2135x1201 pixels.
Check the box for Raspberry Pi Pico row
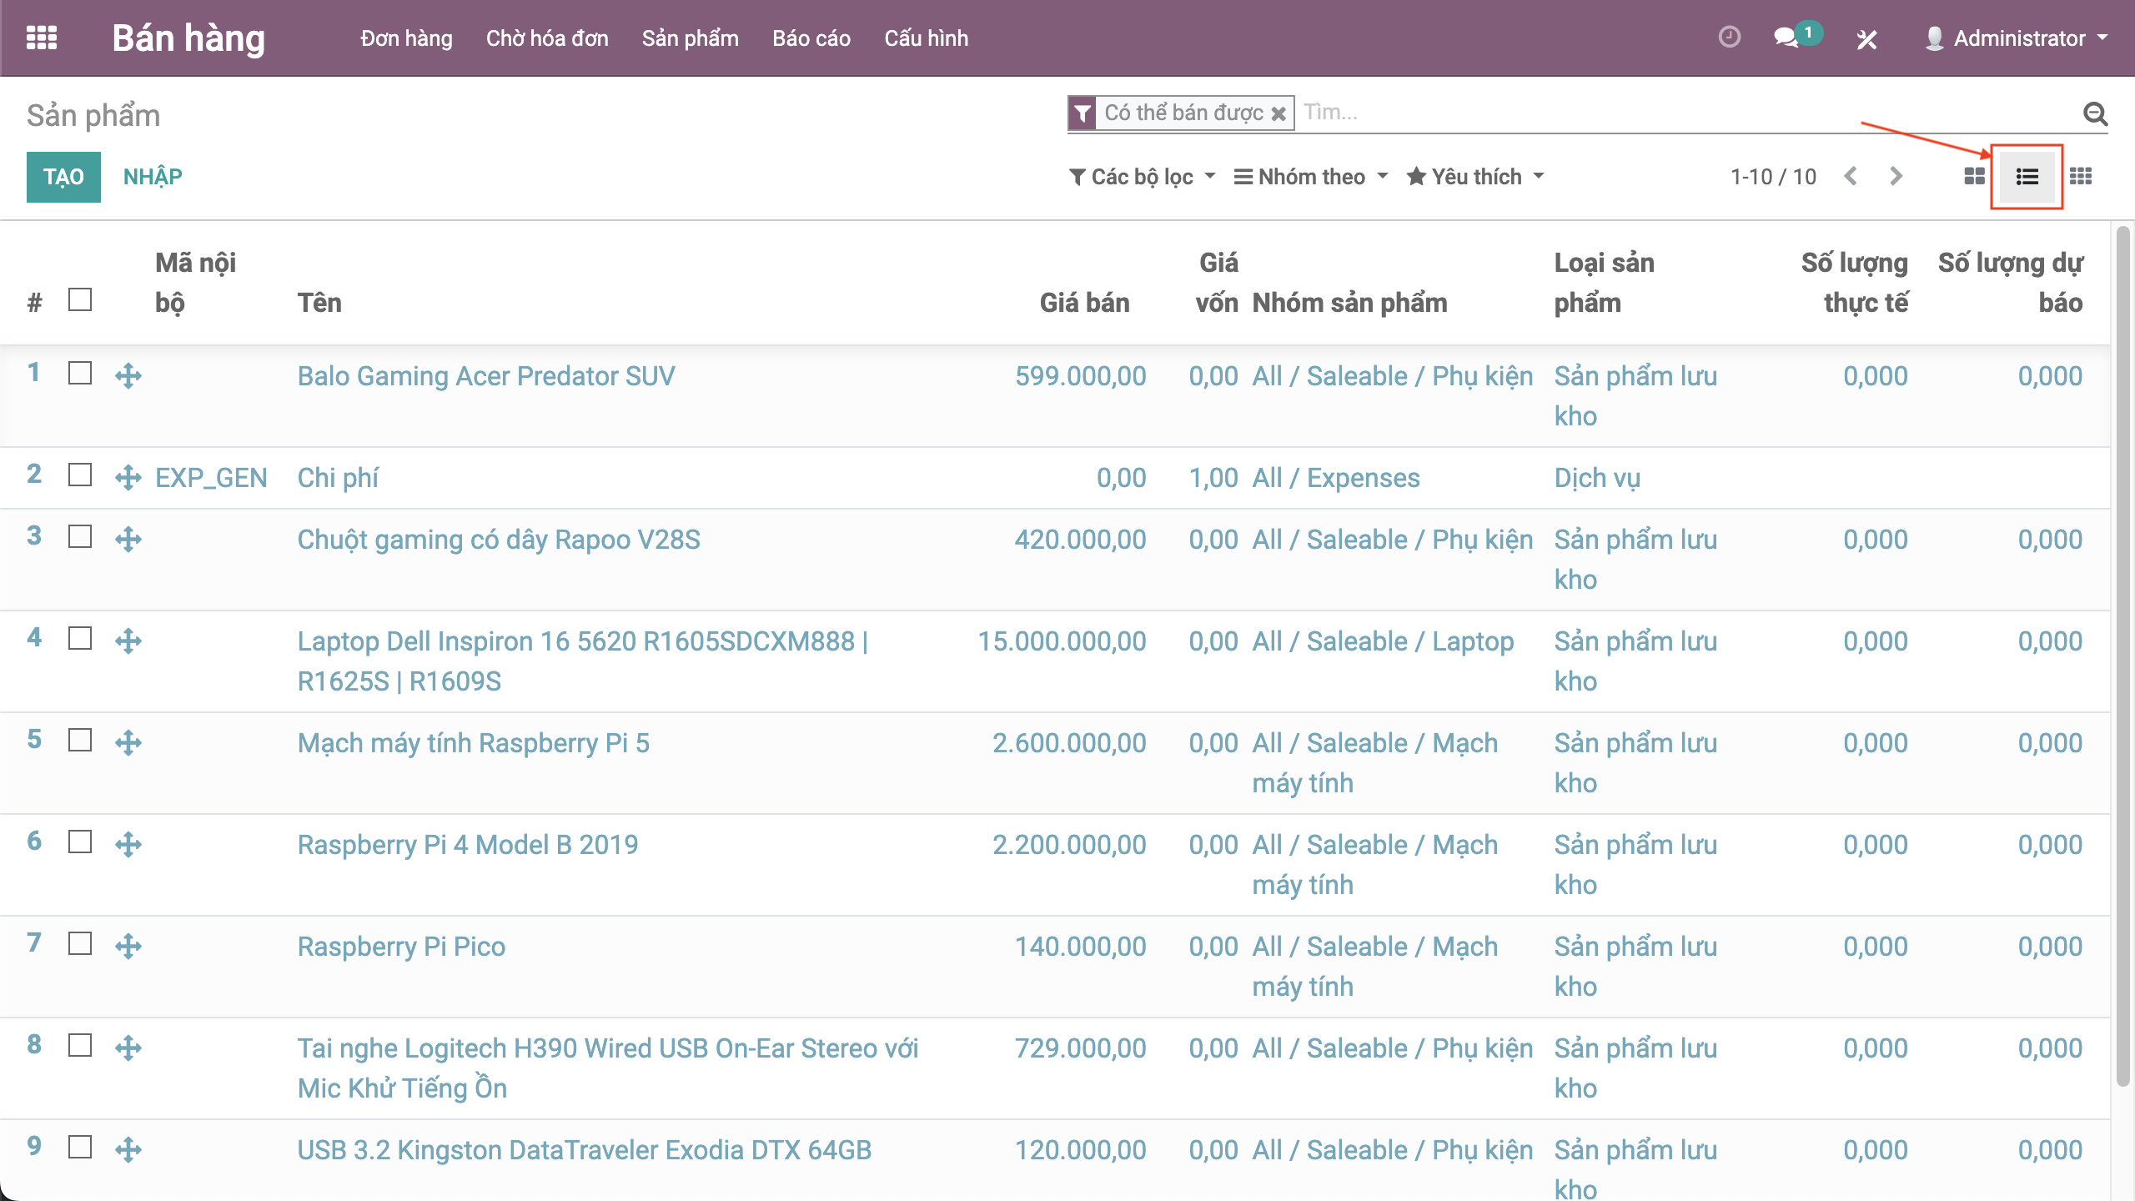(x=80, y=943)
